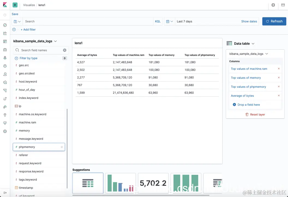
Task: Open Machine Learning icon in sidebar
Action: tap(5, 66)
